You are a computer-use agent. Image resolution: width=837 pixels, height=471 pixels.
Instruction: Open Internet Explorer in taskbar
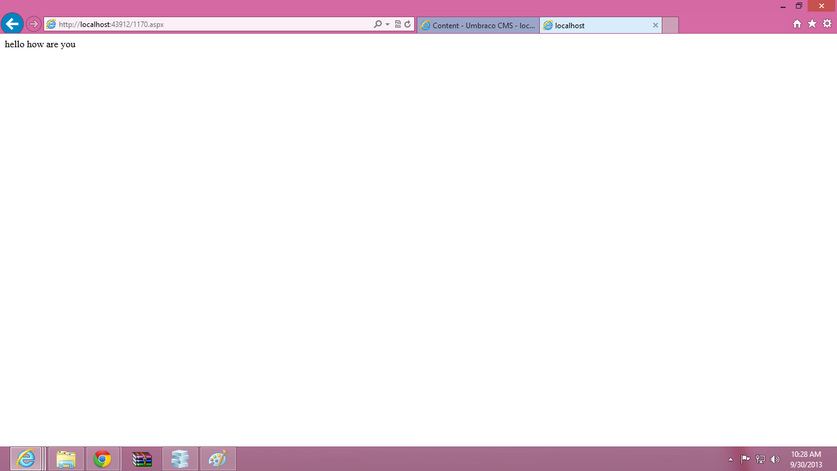[x=26, y=459]
